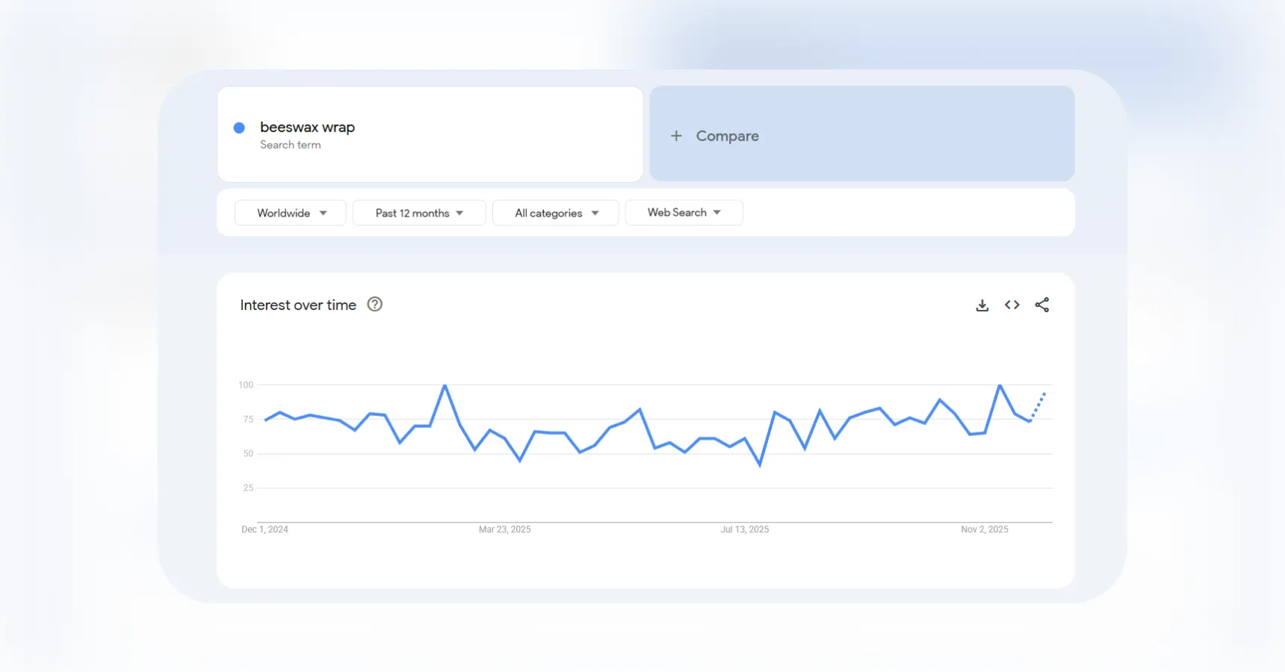The image size is (1285, 672).
Task: Click the Jul 13, 2025 axis label
Action: [745, 529]
